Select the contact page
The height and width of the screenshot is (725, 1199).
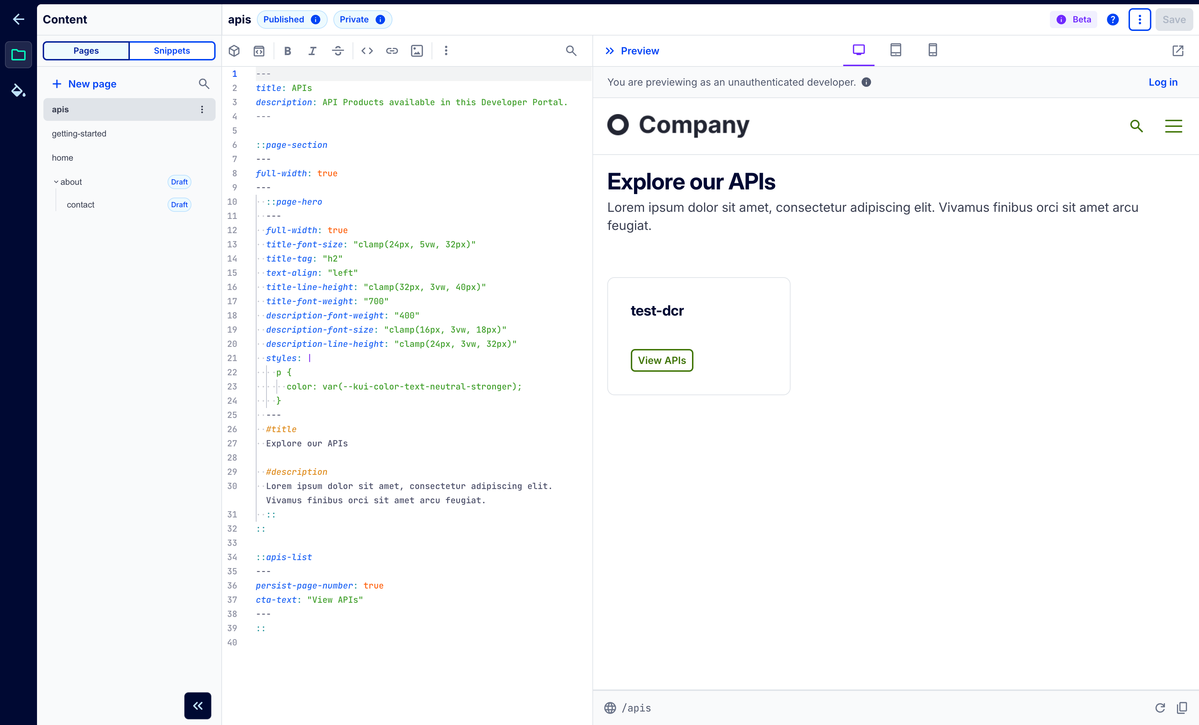pos(80,205)
